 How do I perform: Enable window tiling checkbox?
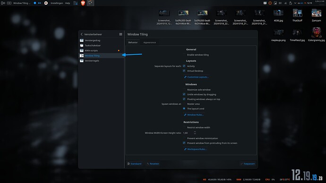[x=184, y=55]
